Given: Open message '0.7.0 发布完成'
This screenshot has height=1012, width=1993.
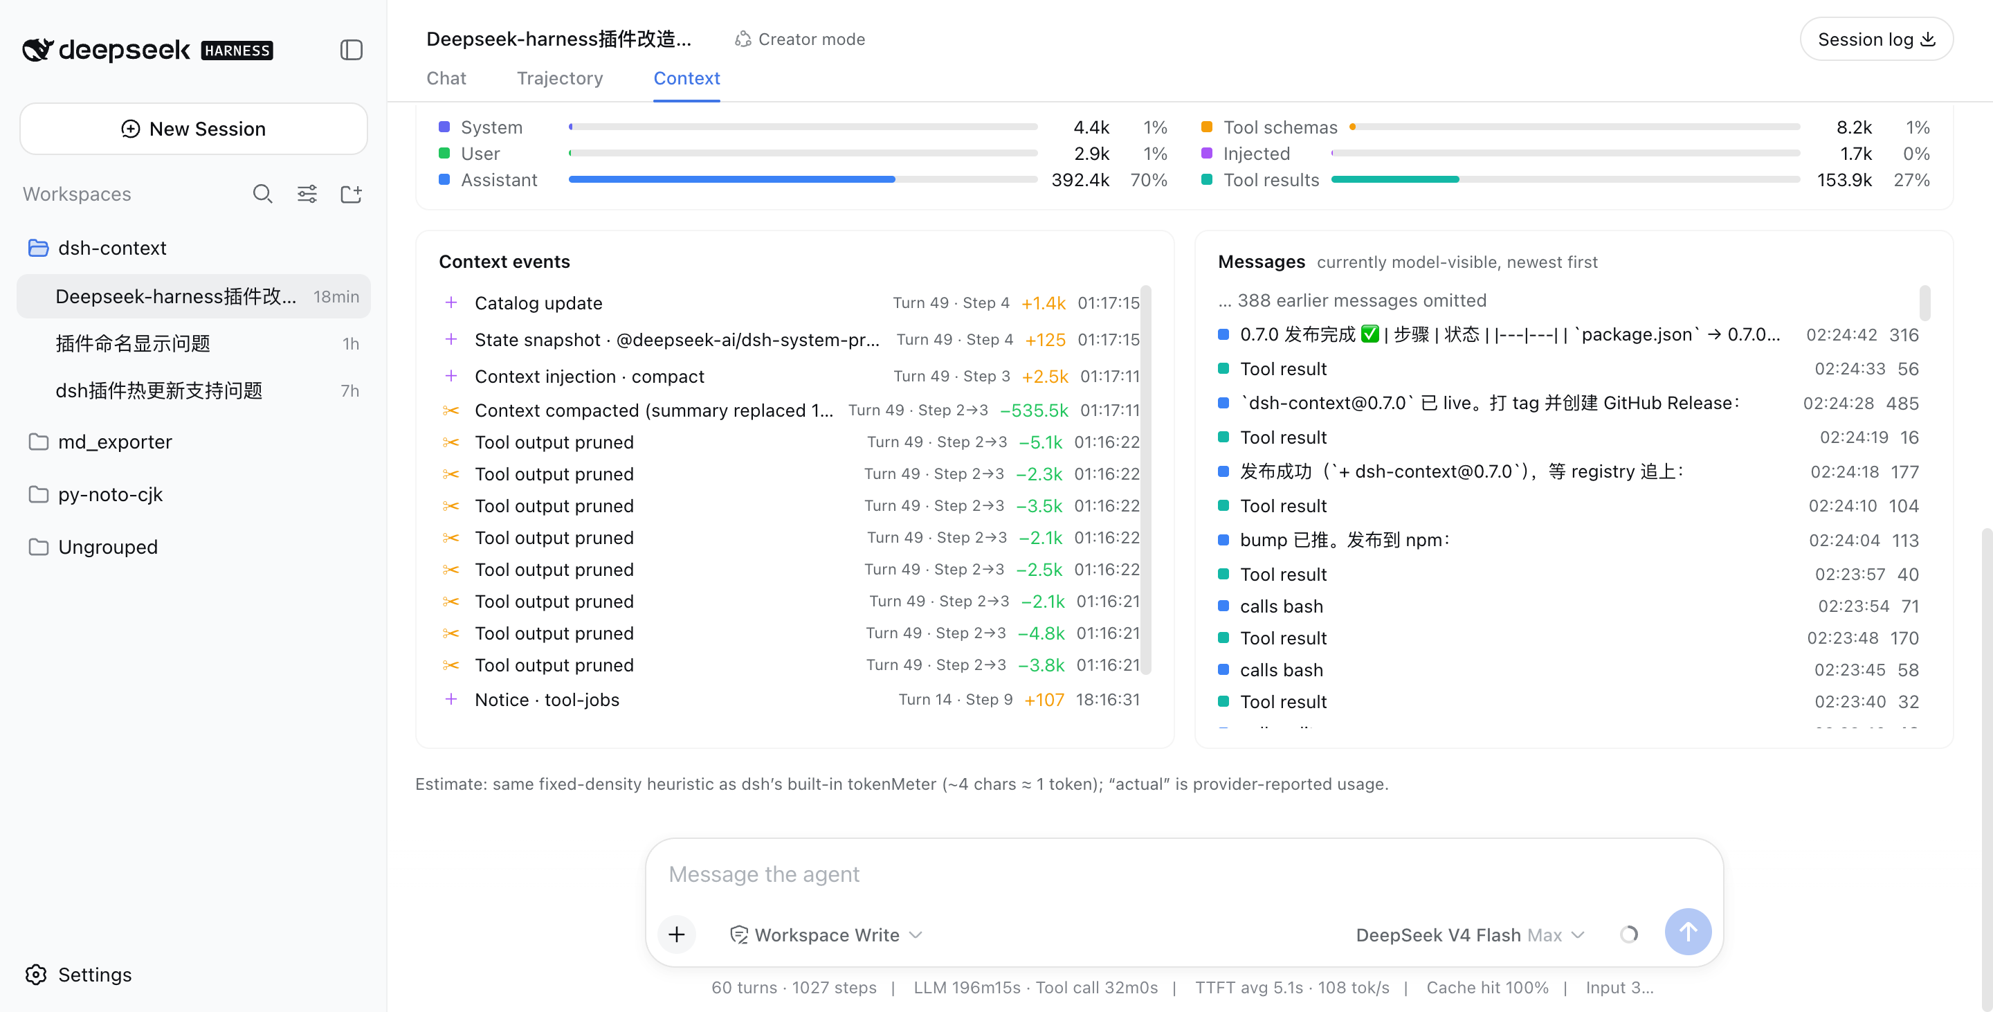Looking at the screenshot, I should (x=1568, y=334).
